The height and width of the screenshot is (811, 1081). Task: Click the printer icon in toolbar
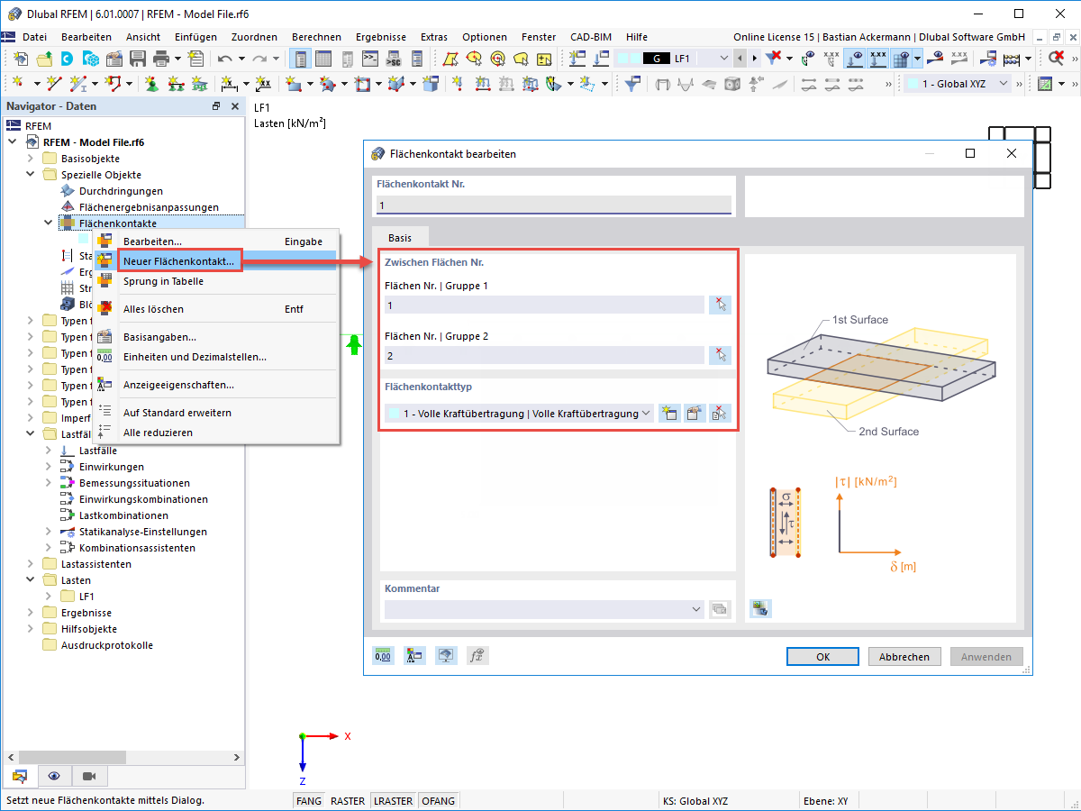click(x=161, y=59)
